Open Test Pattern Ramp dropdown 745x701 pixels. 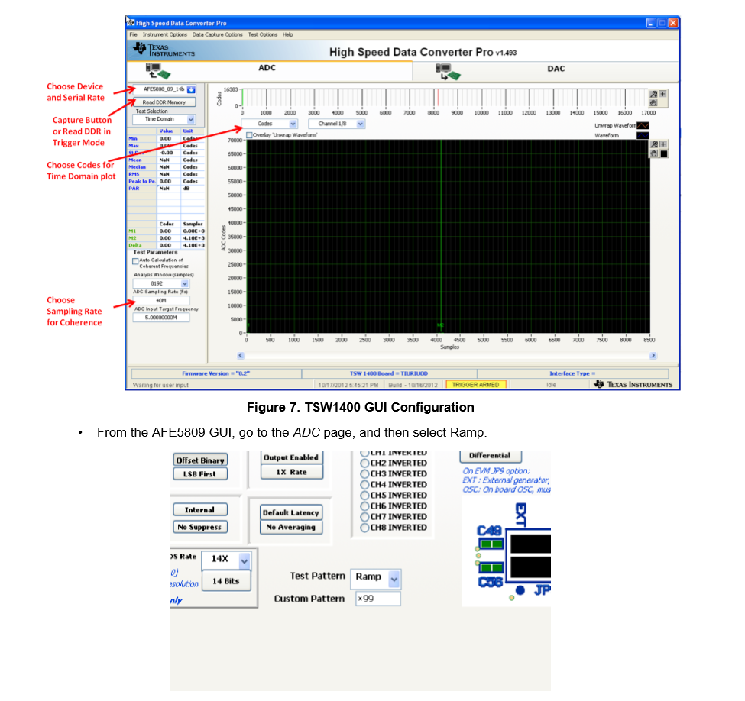pos(394,579)
